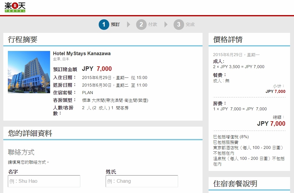Viewport: 294px width, 193px height.
Task: Click the 已包括服務費 note
Action: pyautogui.click(x=226, y=142)
